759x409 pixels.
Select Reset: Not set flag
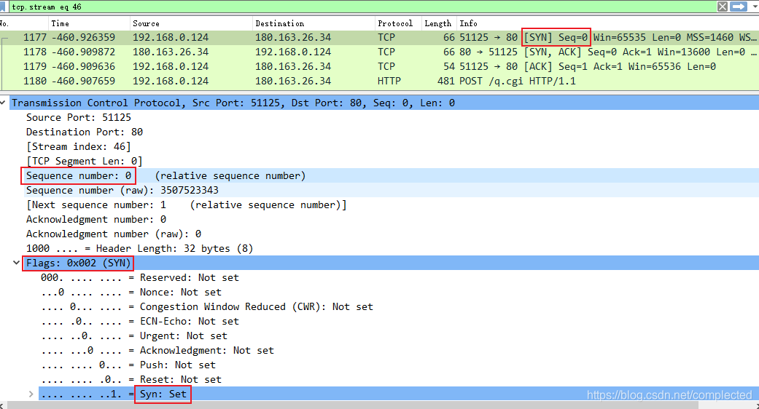[x=131, y=379]
